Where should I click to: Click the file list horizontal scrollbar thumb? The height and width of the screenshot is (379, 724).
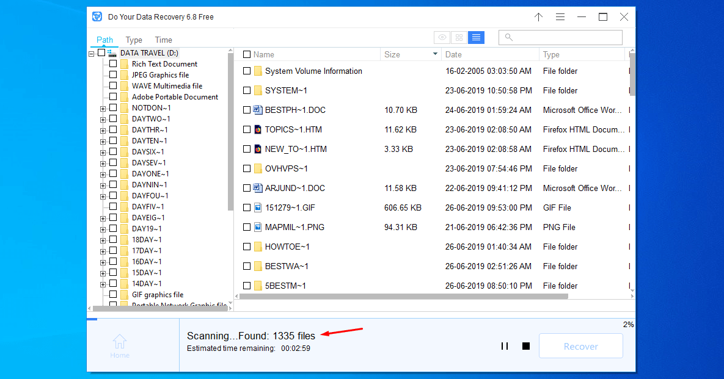404,297
